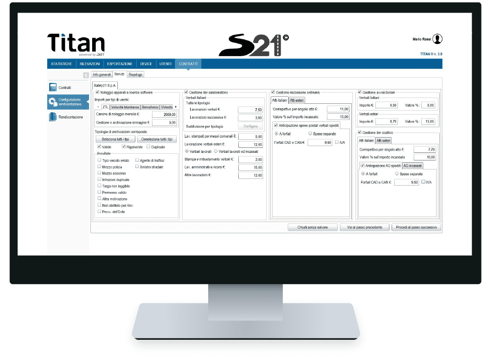Toggle Gestione avvisi bonari checkbox

tap(360, 92)
